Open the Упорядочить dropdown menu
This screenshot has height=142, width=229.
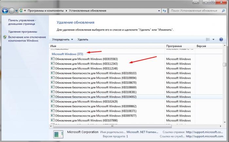(x=62, y=39)
